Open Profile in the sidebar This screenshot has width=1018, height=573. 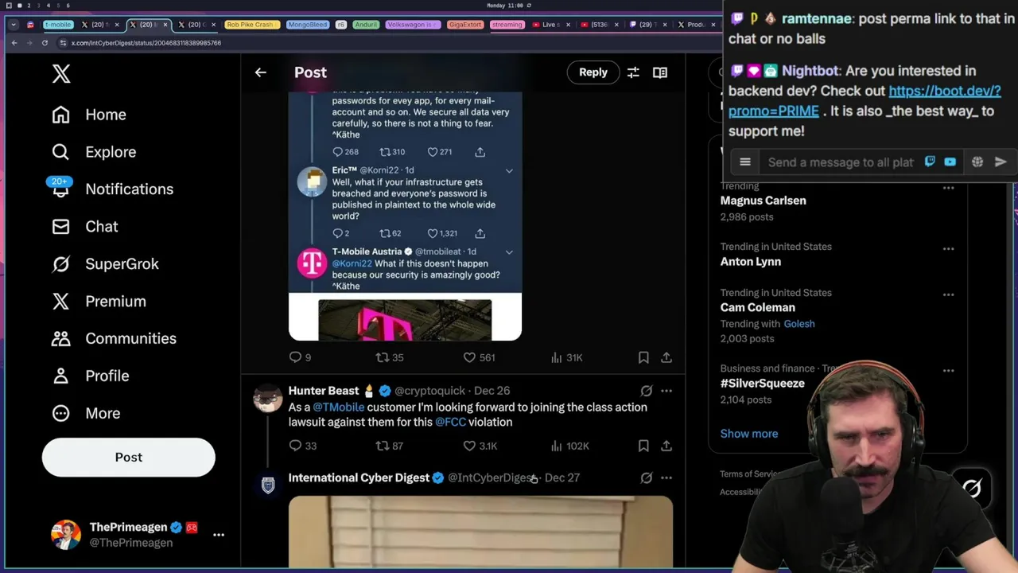tap(90, 376)
